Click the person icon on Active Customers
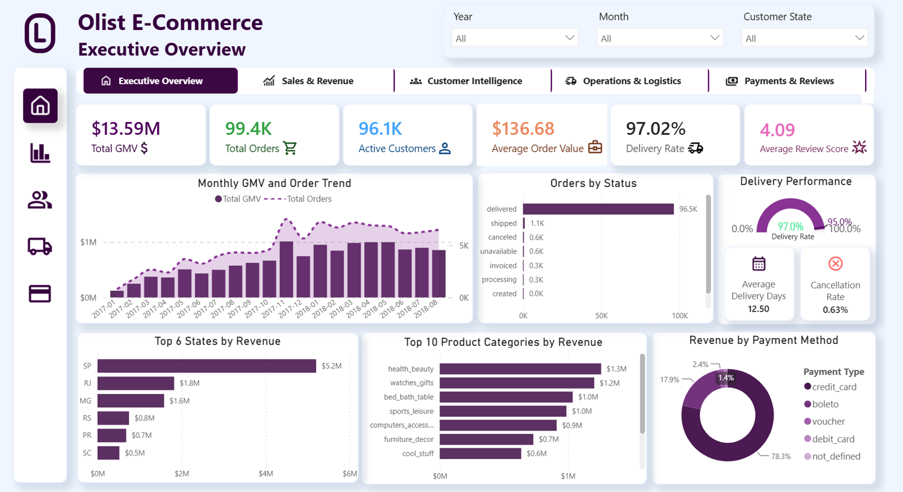The width and height of the screenshot is (903, 492). pyautogui.click(x=445, y=148)
